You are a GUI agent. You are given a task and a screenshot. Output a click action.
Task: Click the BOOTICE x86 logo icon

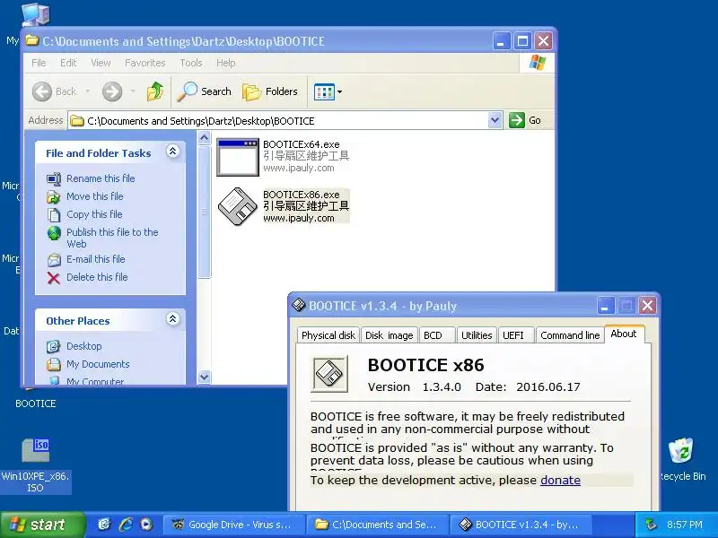click(x=329, y=374)
